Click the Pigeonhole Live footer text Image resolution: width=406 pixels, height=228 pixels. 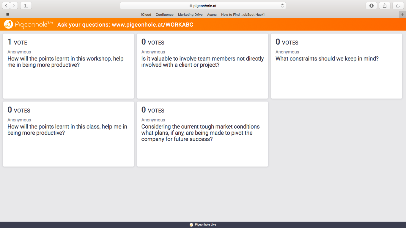point(205,225)
